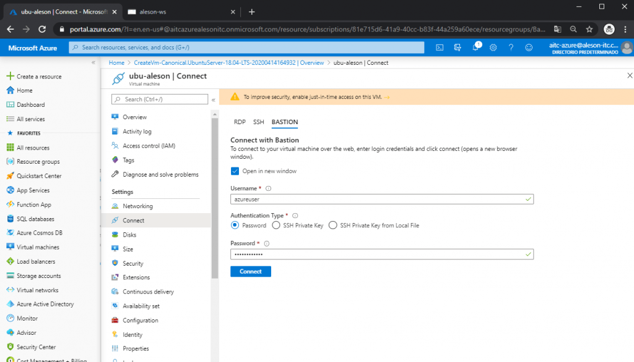Open Quickstart Center favorite

point(39,176)
